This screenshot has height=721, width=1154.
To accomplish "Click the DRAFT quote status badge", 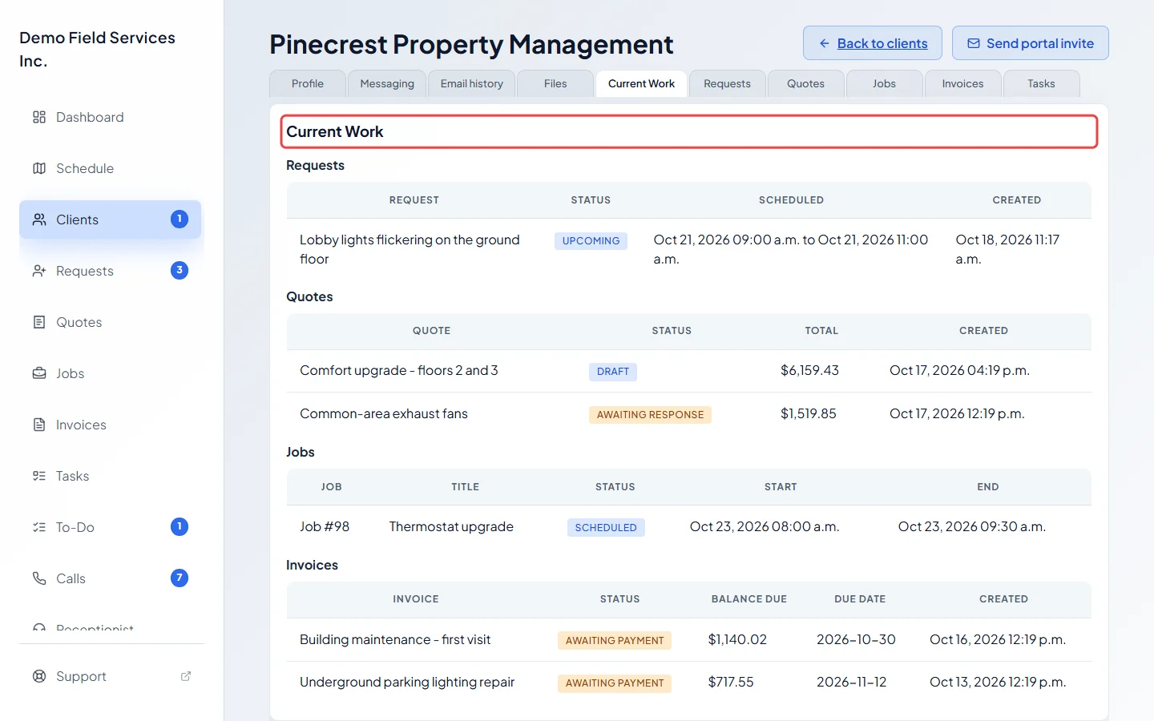I will [613, 372].
